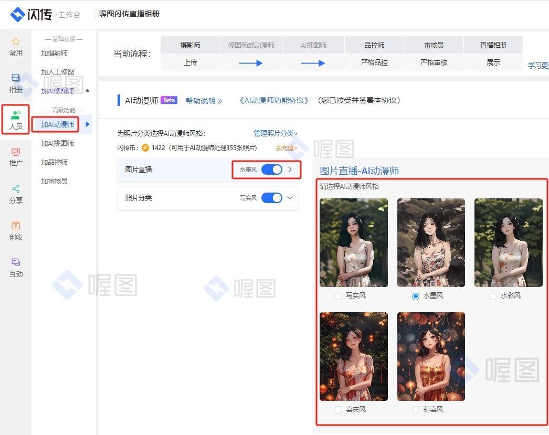This screenshot has height=435, width=549.
Task: Open the 《AI动漫师功能协议》 link
Action: point(274,100)
